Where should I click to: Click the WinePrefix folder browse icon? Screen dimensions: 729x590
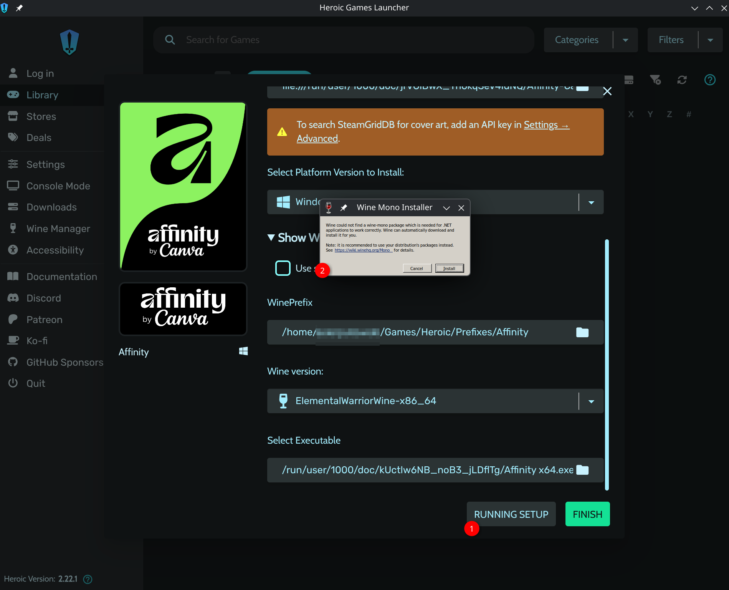tap(582, 332)
